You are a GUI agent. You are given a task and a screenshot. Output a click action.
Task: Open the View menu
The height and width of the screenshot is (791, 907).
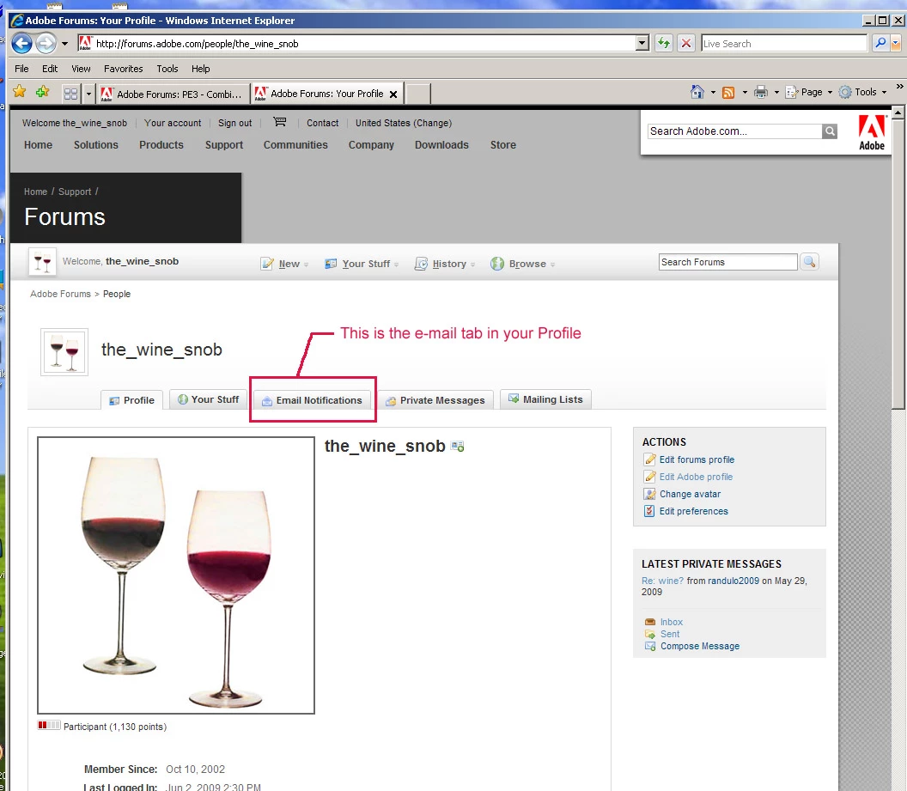click(81, 69)
